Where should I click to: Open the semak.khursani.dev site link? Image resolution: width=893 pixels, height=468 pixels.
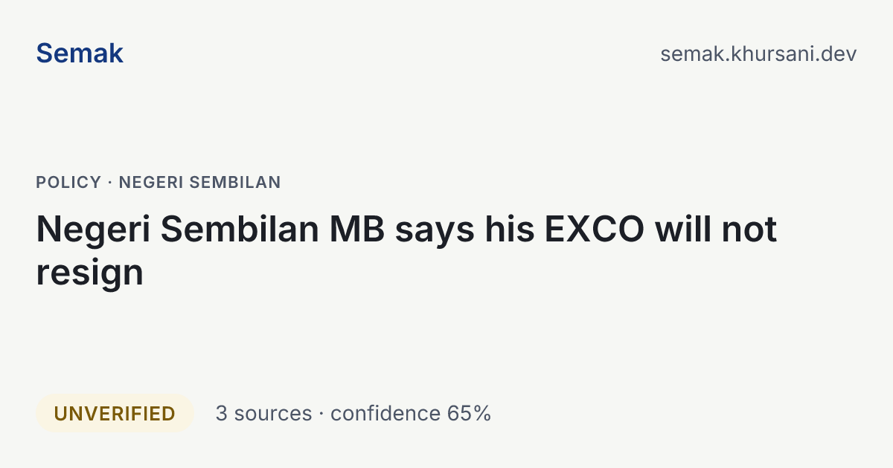pos(758,53)
